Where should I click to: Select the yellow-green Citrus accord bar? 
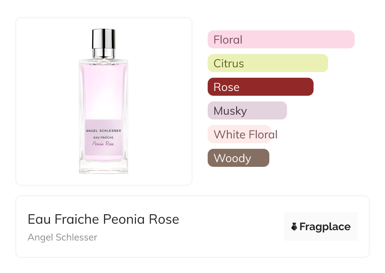click(267, 63)
